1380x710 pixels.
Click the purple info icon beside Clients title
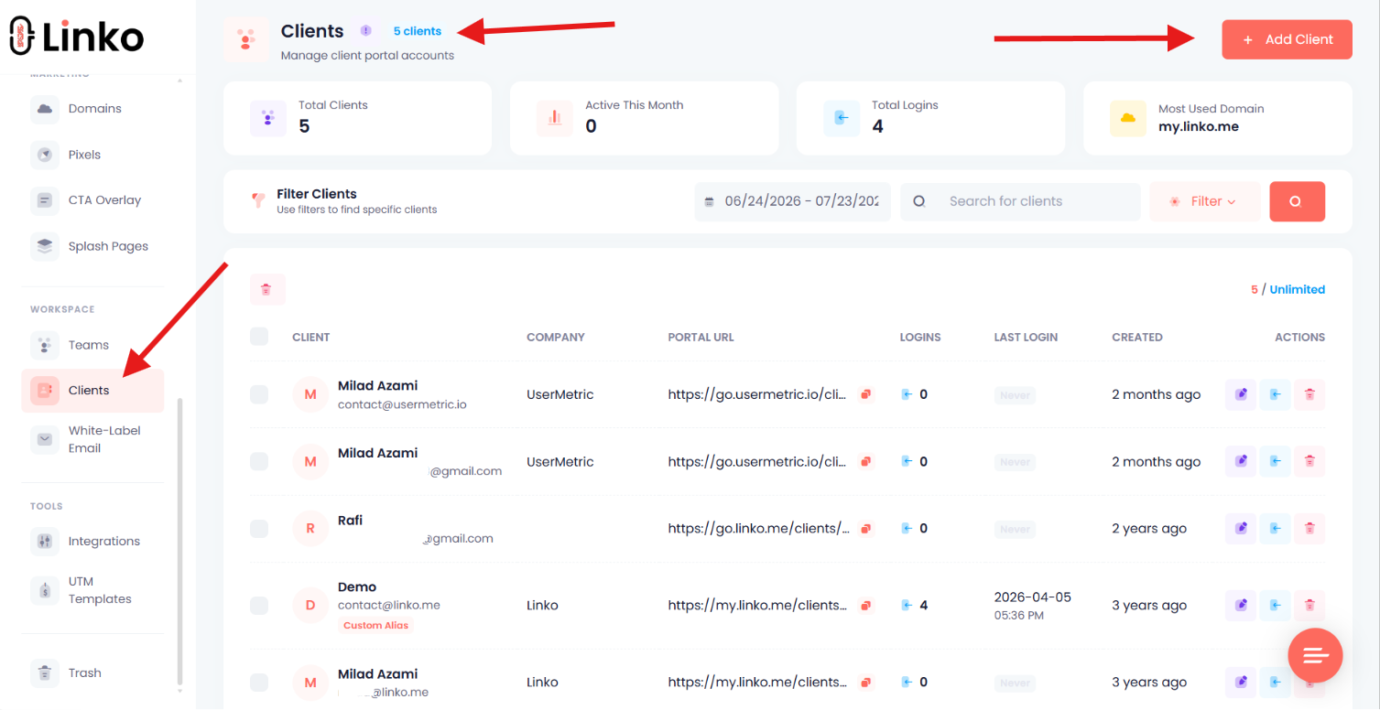click(366, 31)
